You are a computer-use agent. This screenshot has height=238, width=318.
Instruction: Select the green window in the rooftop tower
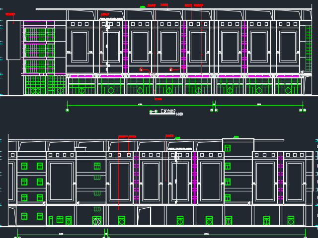click(x=228, y=148)
